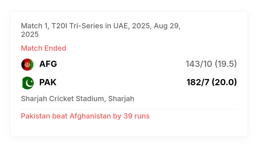This screenshot has height=144, width=258.
Task: Click the divider line above the result
Action: (129, 109)
